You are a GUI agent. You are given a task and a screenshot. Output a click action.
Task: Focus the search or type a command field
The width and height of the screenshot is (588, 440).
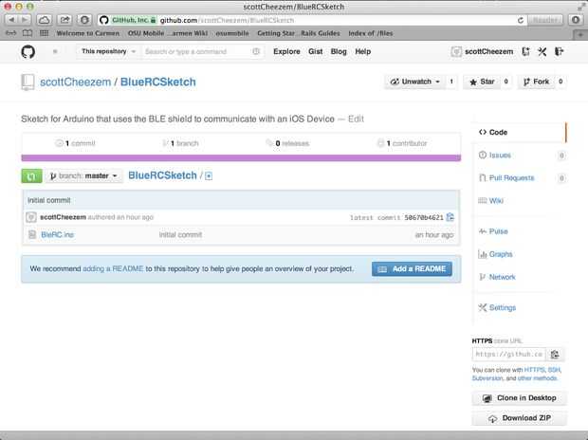coord(203,51)
